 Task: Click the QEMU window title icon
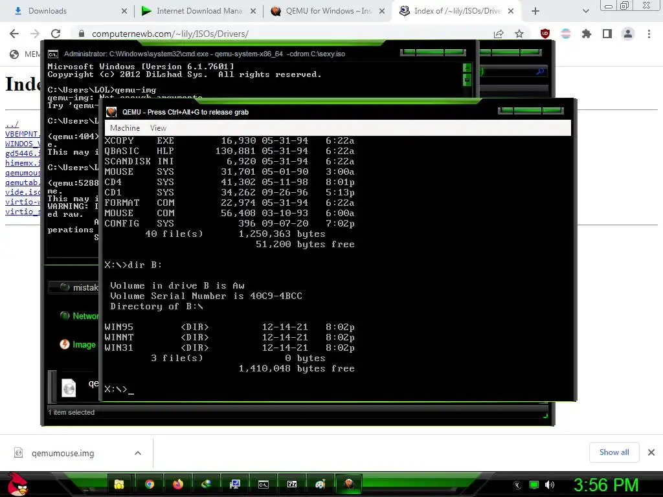tap(111, 112)
